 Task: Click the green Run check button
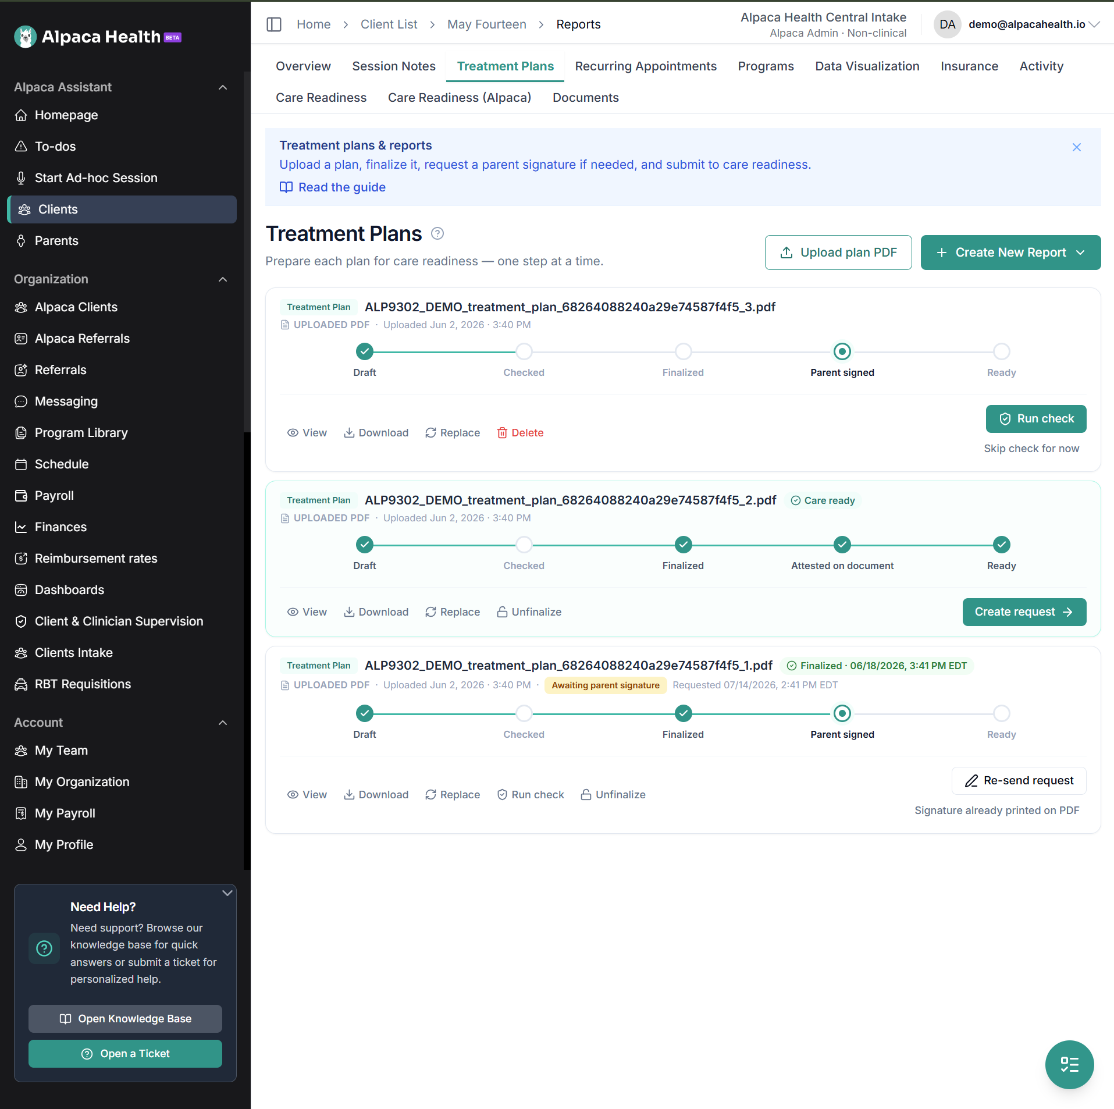(x=1036, y=419)
